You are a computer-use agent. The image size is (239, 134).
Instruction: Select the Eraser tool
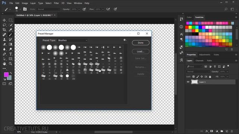pos(4,44)
